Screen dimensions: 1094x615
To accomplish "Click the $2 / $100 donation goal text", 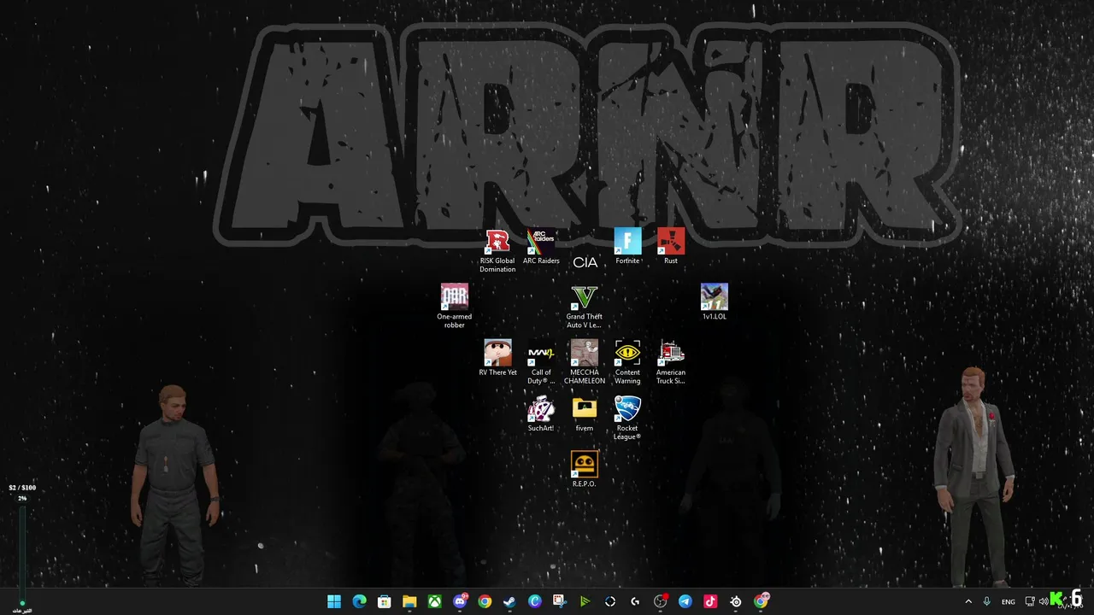I will coord(22,488).
